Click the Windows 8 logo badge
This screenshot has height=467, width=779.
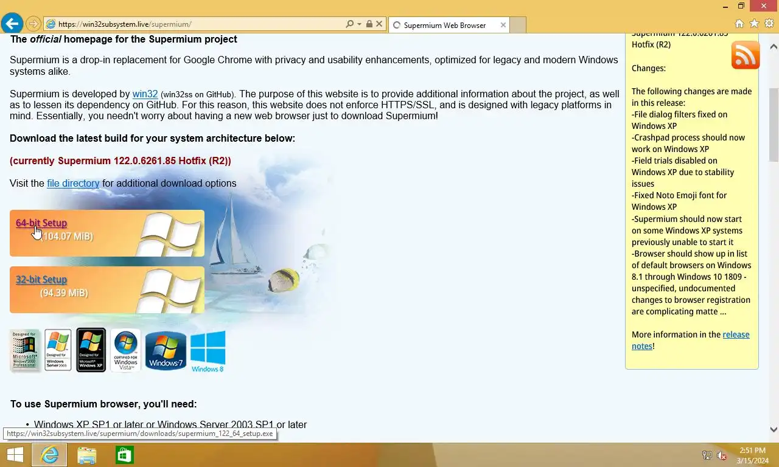tap(208, 351)
